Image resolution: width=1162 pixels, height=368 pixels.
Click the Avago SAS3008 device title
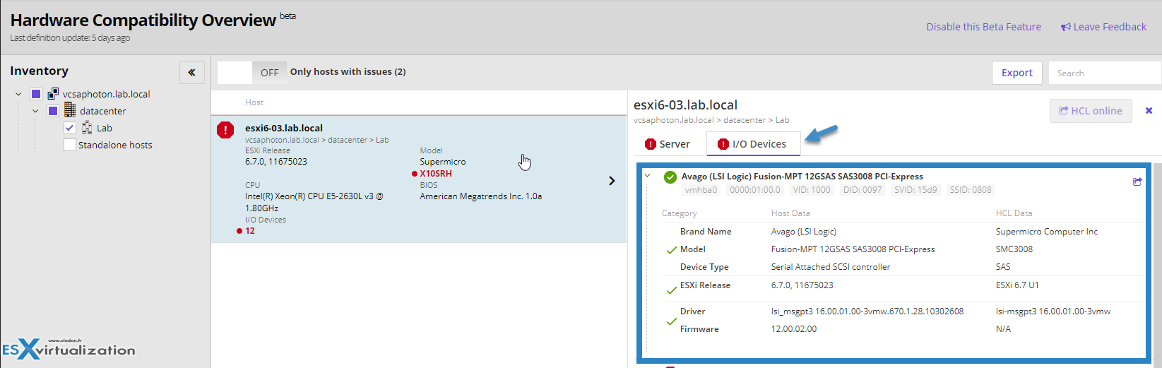click(802, 177)
